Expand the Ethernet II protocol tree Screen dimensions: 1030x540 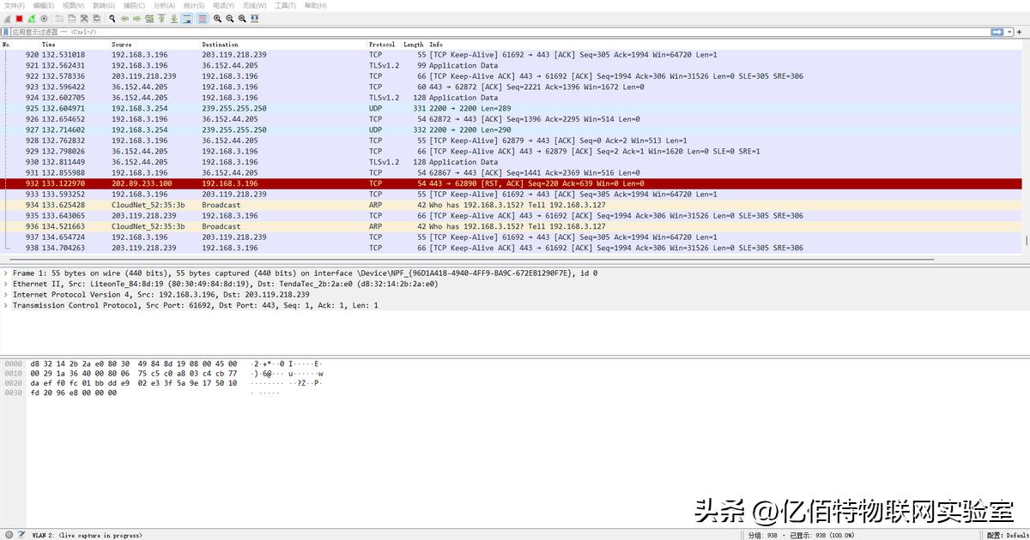[7, 283]
